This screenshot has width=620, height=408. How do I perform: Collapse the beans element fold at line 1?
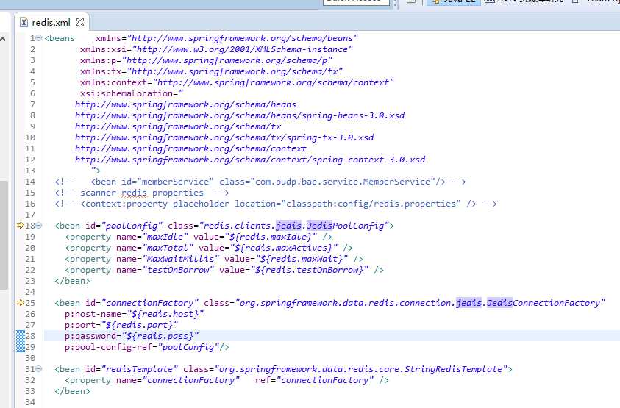[39, 38]
